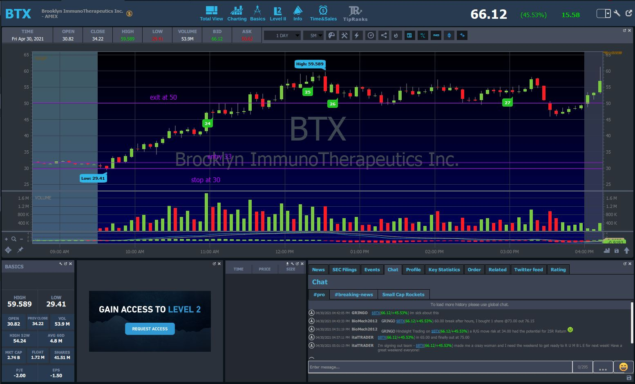Click the blue left-right arrows icon
The width and height of the screenshot is (635, 384).
(462, 36)
